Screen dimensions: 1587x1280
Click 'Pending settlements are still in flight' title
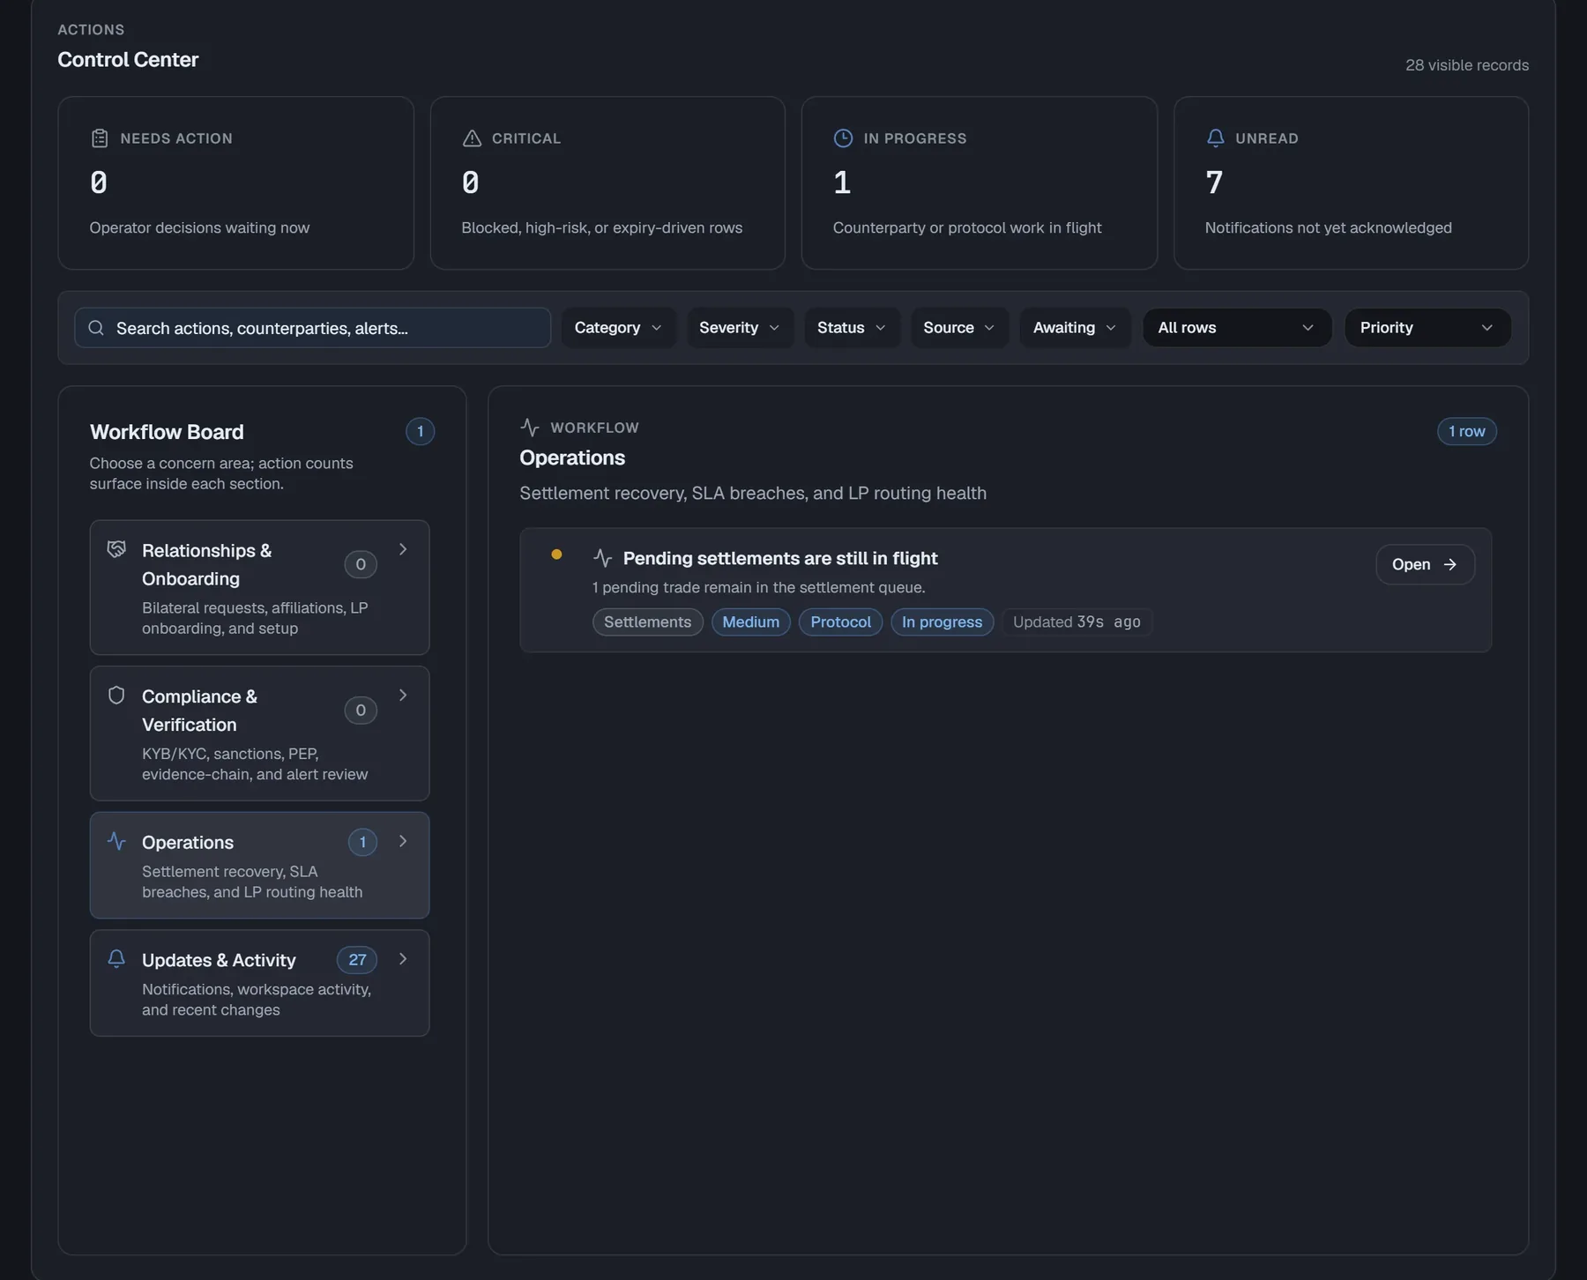tap(780, 558)
